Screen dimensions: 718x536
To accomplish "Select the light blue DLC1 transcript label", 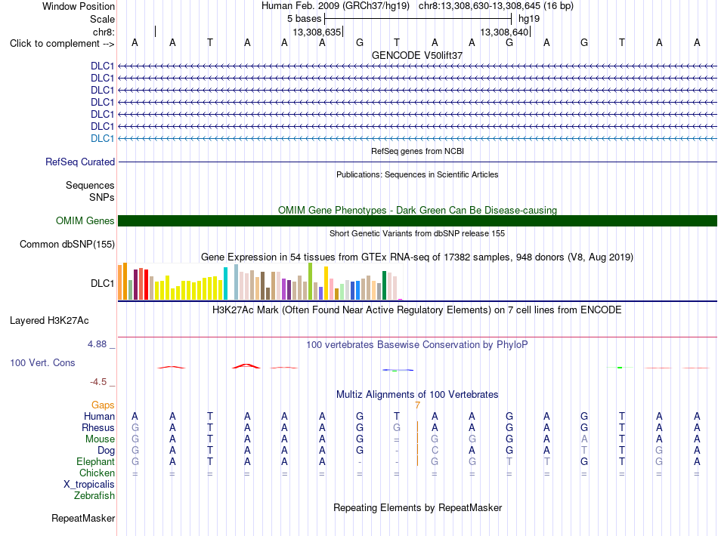I will 102,139.
